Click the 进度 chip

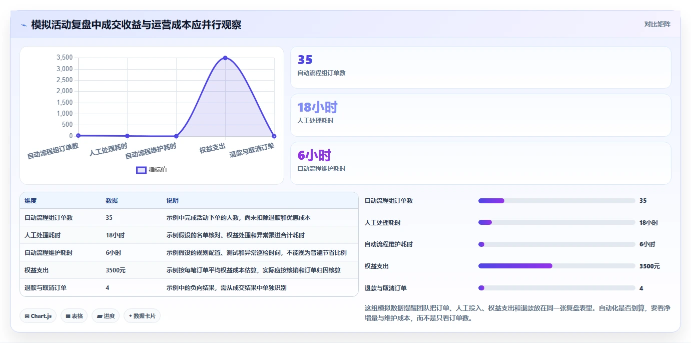[106, 316]
